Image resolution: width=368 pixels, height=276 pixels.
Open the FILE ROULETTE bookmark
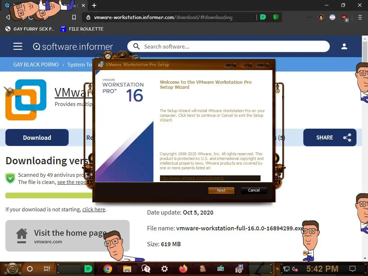[x=82, y=29]
